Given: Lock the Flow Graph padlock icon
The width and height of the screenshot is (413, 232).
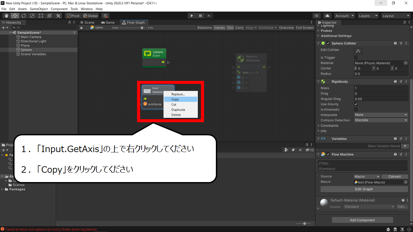Looking at the screenshot, I should (82, 28).
